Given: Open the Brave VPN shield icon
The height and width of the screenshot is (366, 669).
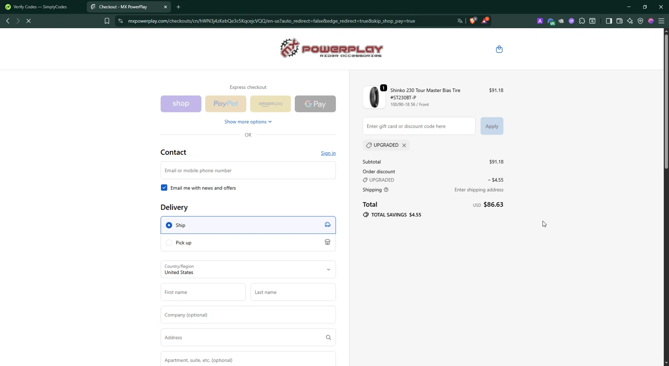Looking at the screenshot, I should point(640,21).
